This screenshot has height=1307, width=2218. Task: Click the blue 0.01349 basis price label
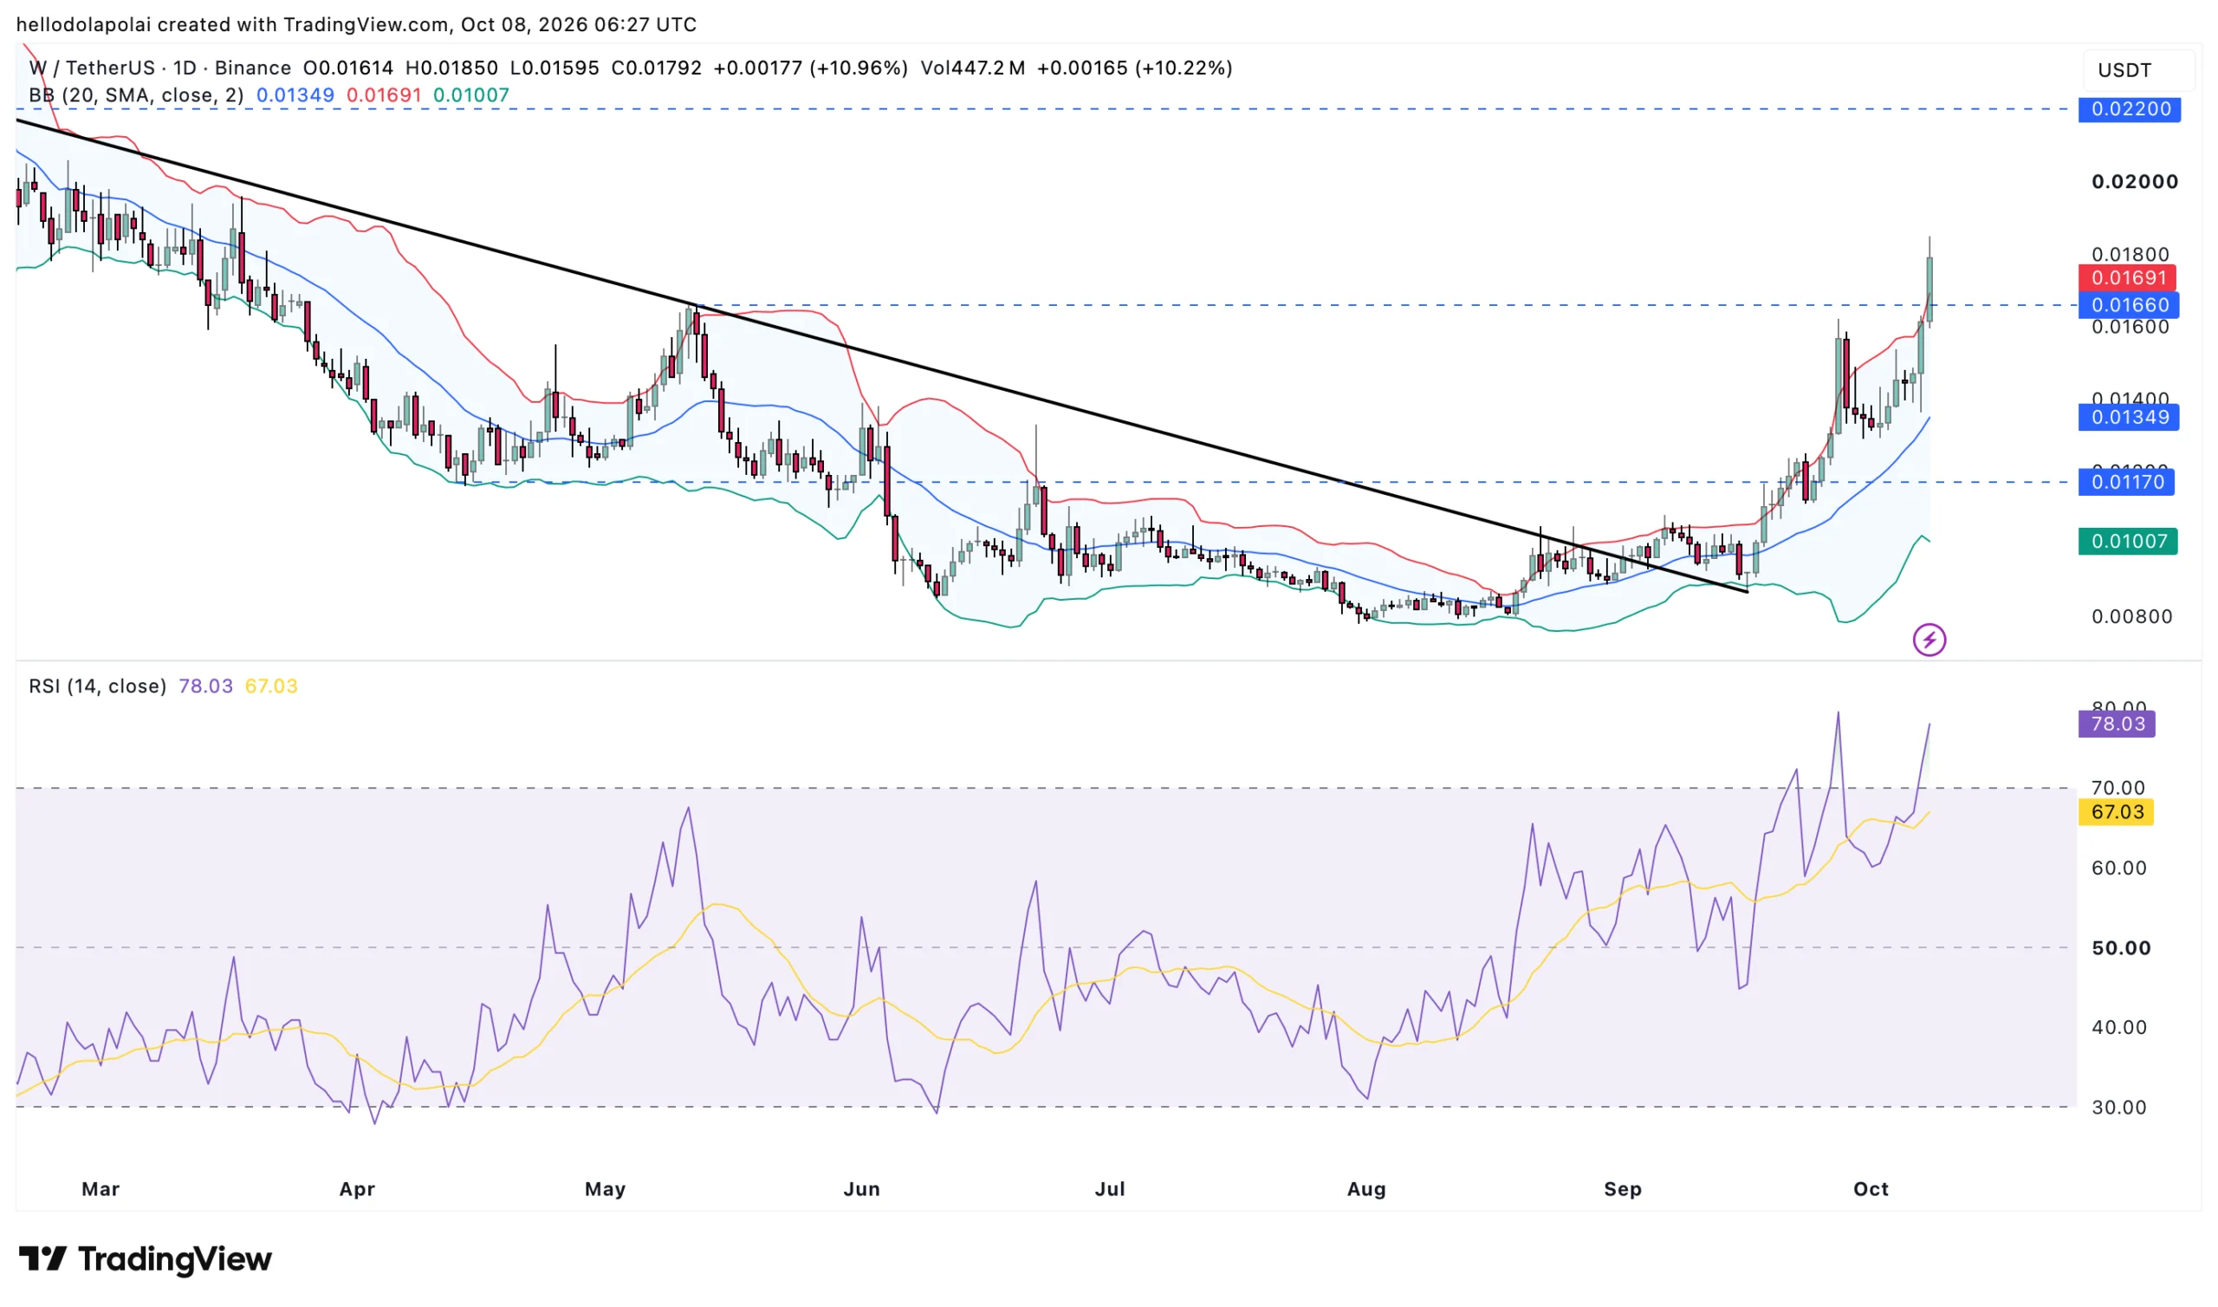coord(2129,417)
